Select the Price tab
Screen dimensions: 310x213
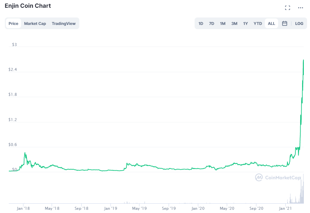(13, 23)
